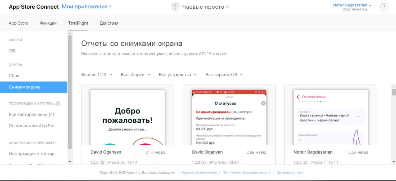The image size is (396, 181).
Task: Switch to the Действия tab
Action: click(109, 23)
